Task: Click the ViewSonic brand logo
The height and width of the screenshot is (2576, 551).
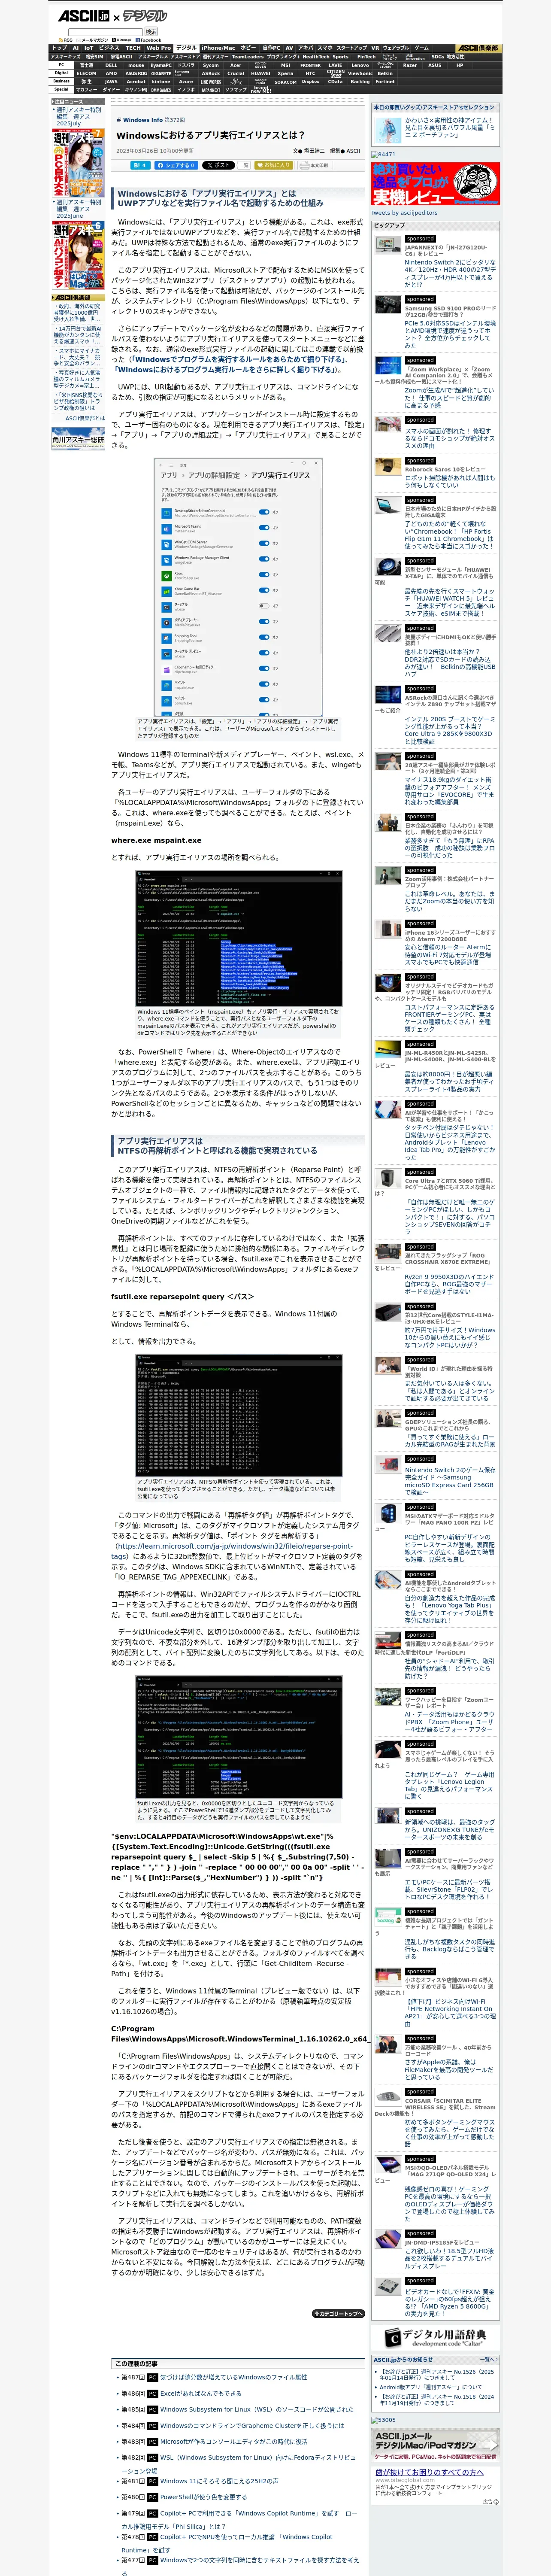Action: [360, 73]
